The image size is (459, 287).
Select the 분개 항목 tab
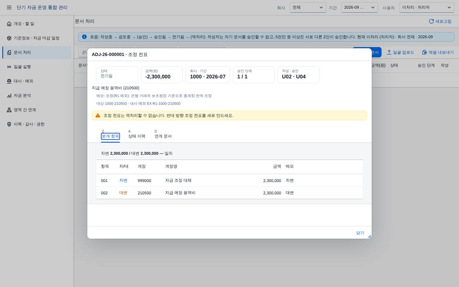pos(110,134)
